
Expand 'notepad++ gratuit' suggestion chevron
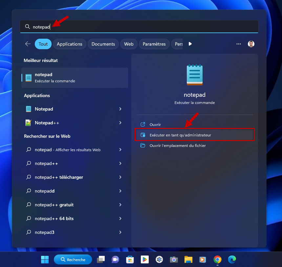pos(120,205)
